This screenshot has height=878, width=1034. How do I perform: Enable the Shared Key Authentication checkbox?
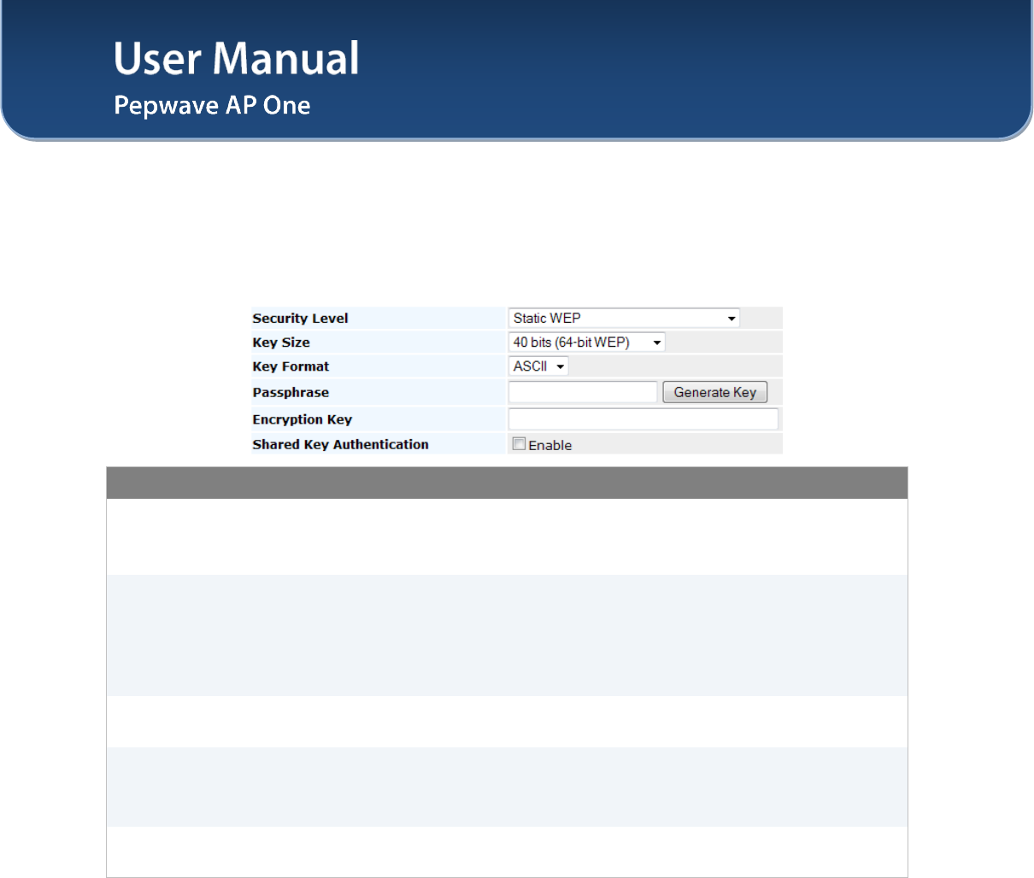(x=519, y=444)
